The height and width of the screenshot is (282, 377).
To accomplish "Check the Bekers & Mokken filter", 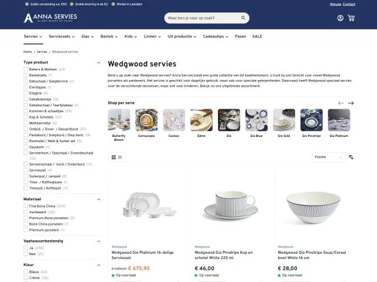I will point(26,69).
